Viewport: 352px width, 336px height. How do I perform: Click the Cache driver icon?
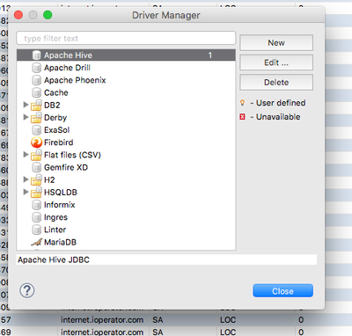click(x=36, y=92)
